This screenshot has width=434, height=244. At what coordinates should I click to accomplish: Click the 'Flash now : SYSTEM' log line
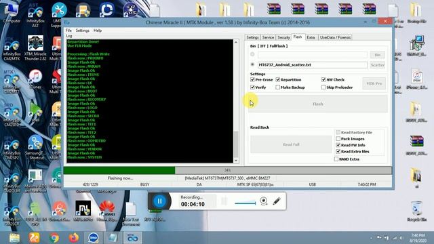coord(84,157)
